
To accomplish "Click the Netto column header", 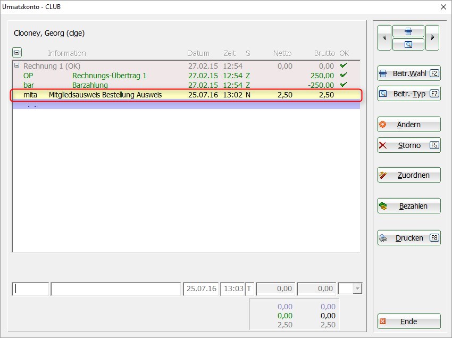I will pos(282,53).
